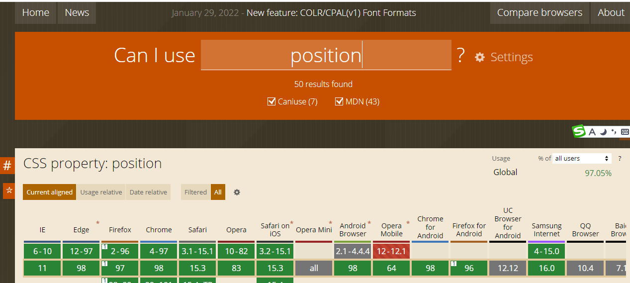Switch to the Date relative view
The image size is (630, 283).
(148, 192)
